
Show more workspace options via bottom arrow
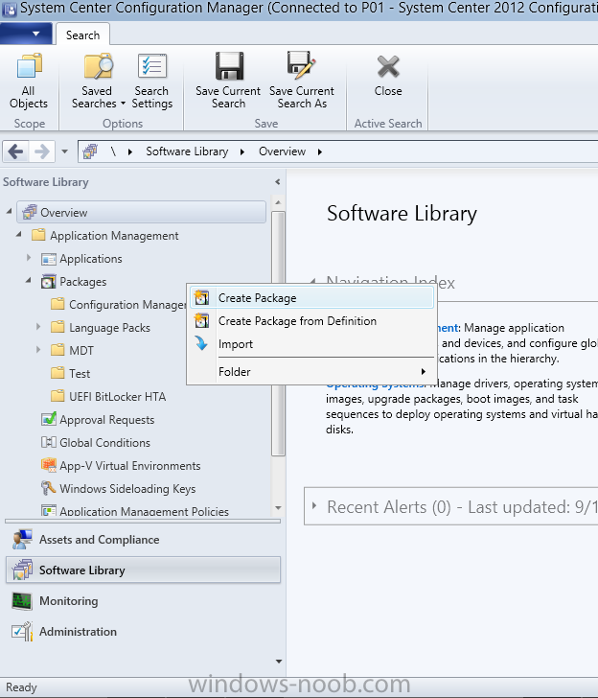pos(279,662)
